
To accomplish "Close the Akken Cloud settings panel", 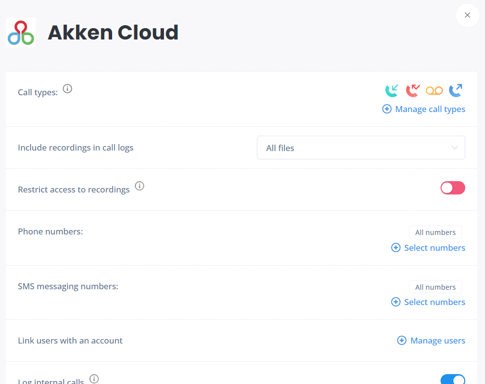I will pyautogui.click(x=467, y=15).
